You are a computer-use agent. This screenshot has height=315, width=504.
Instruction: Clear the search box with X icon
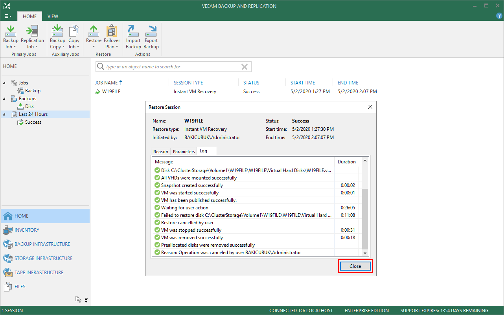245,67
